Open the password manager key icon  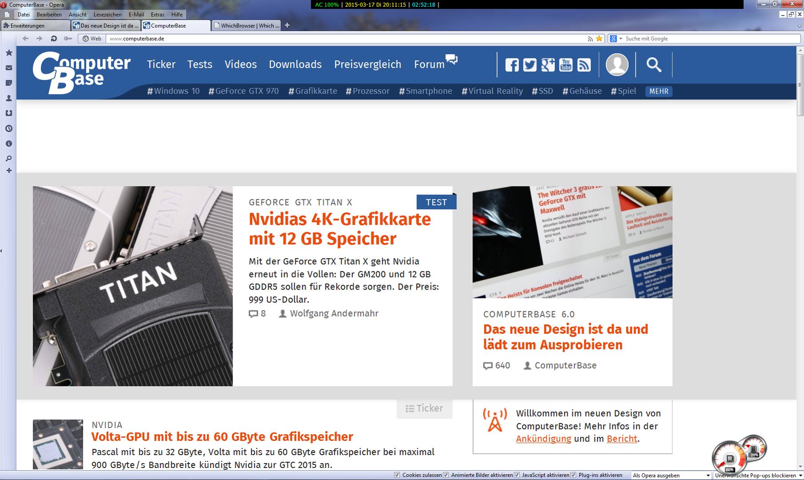coord(68,39)
